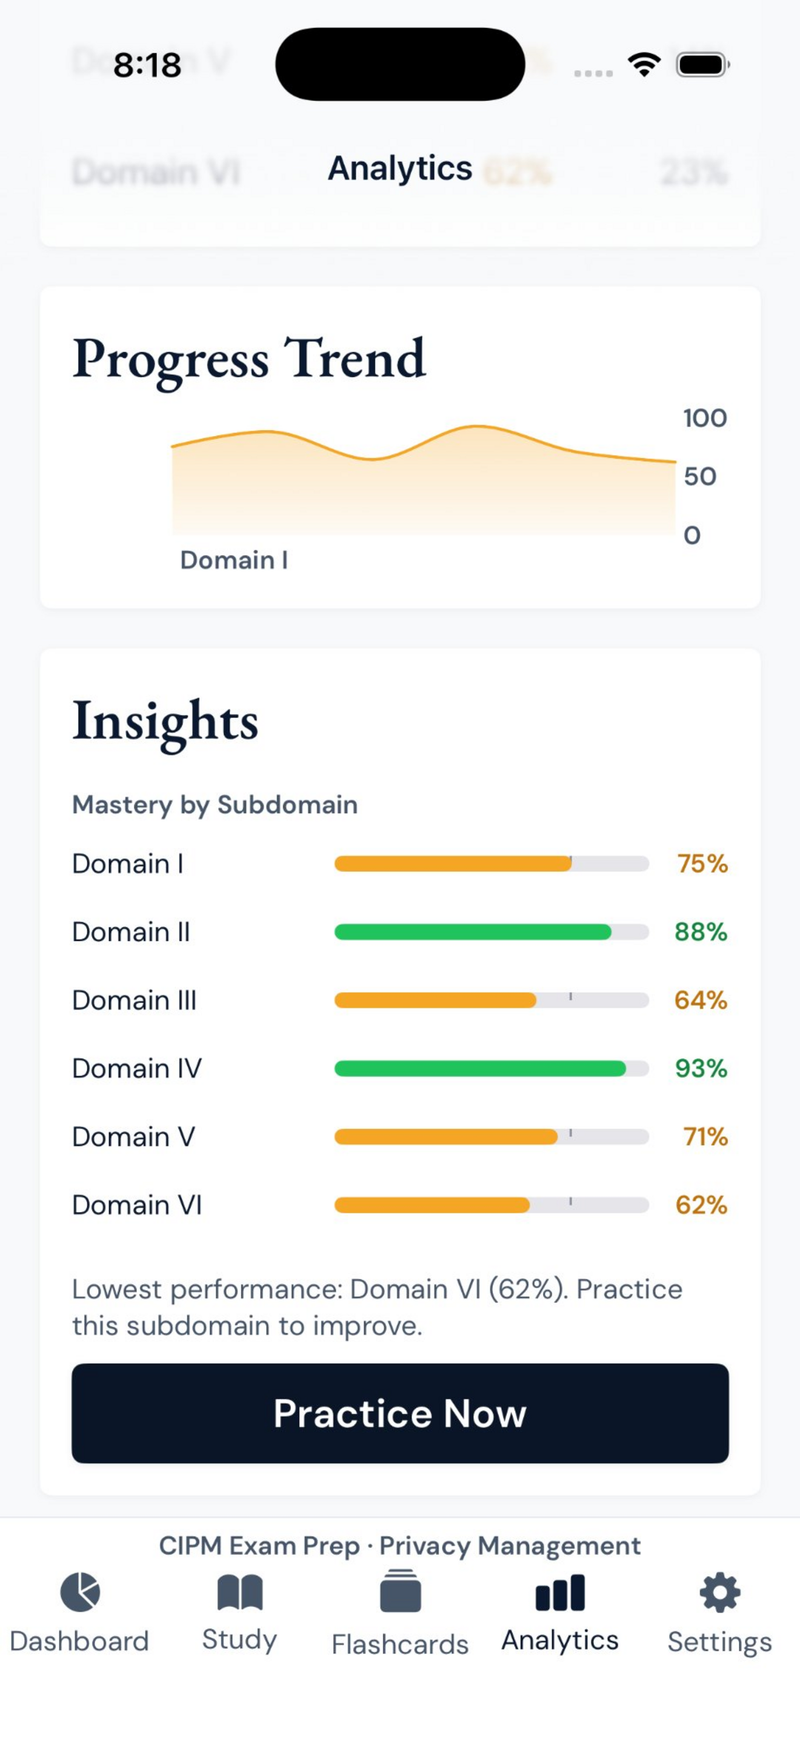Switch to the Dashboard tab label
Screen dimensions: 800x1738
coord(79,1641)
